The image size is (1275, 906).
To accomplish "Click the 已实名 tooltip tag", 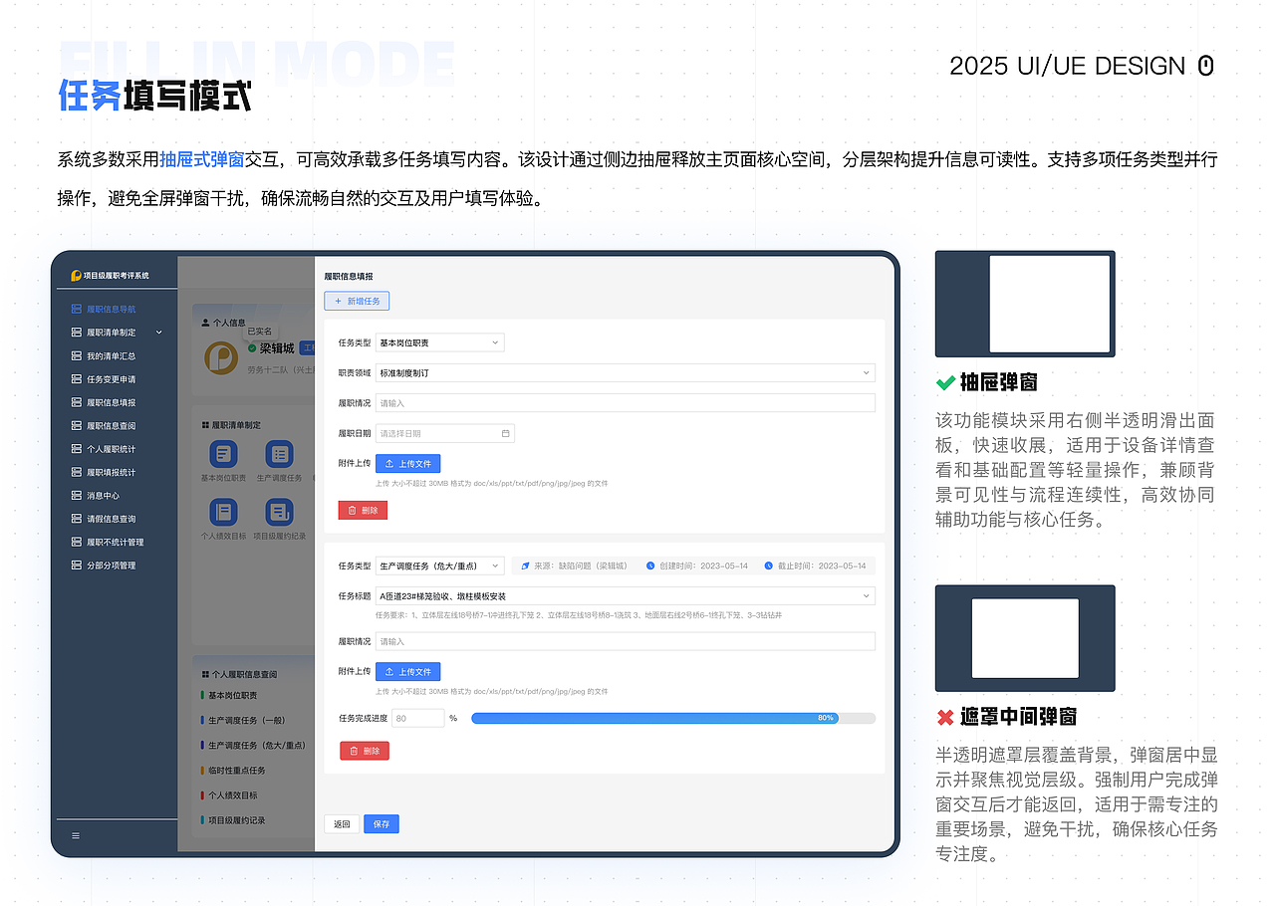I will 260,331.
